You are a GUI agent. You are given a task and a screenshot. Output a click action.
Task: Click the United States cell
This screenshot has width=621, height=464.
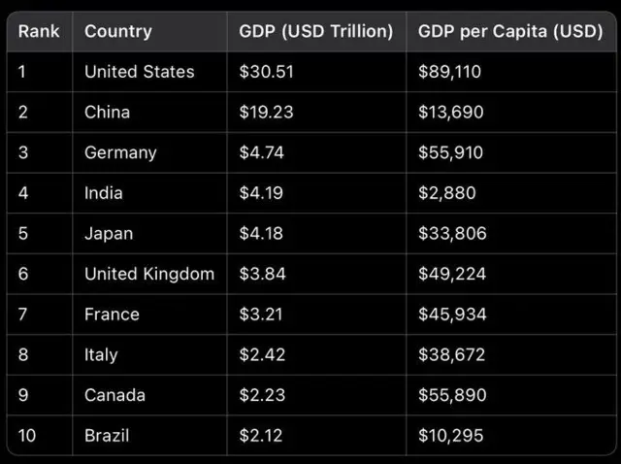[140, 72]
